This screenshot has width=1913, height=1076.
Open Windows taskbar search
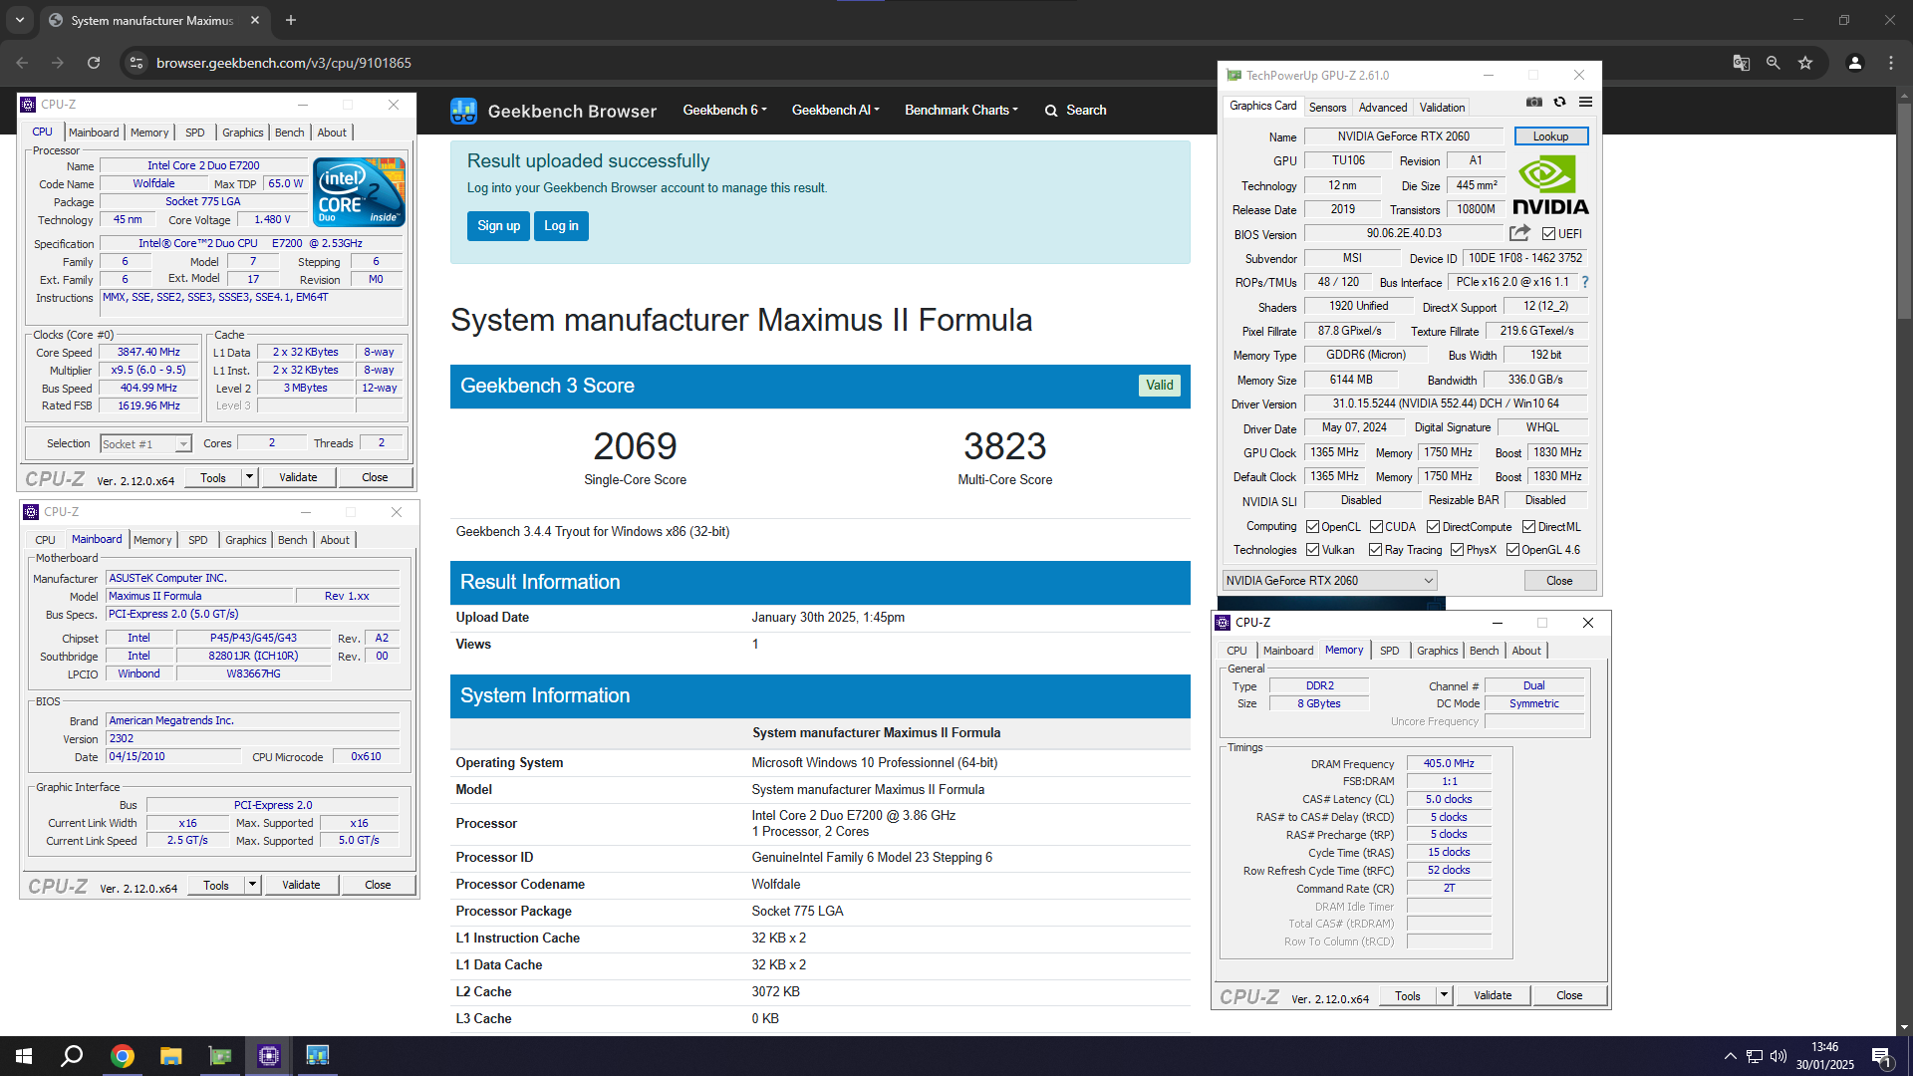pyautogui.click(x=72, y=1056)
